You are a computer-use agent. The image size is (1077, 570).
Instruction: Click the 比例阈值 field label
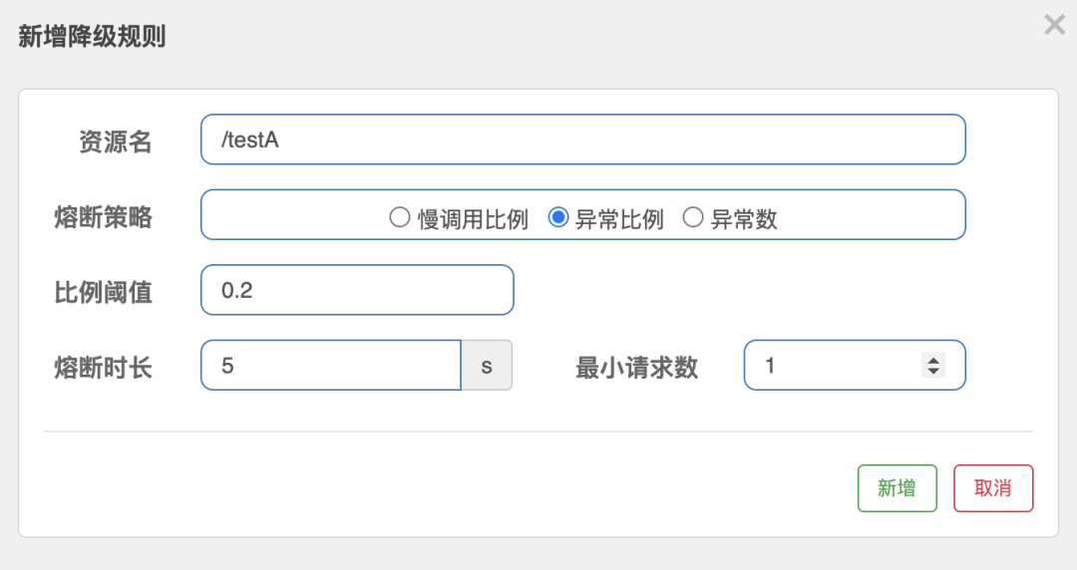(x=103, y=291)
